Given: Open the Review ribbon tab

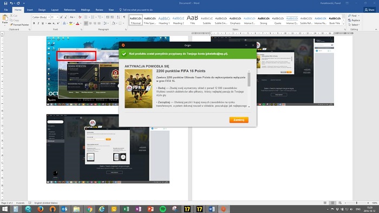Looking at the screenshot, I should (x=99, y=10).
